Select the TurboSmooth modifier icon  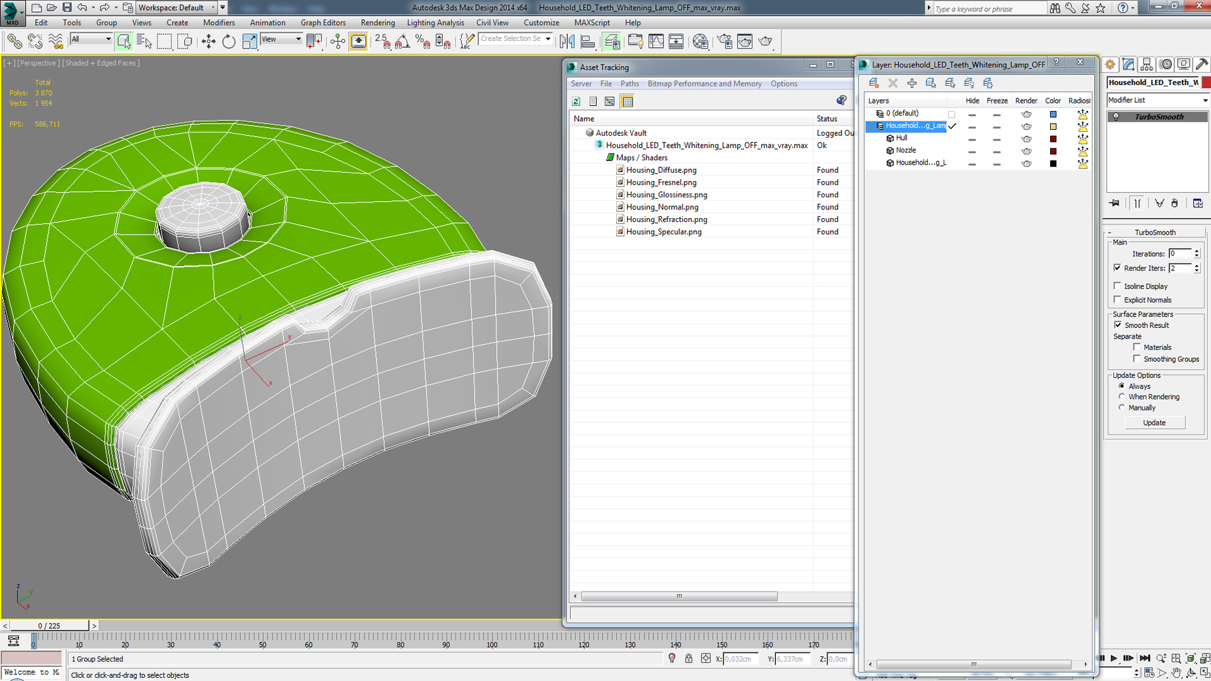(1116, 117)
